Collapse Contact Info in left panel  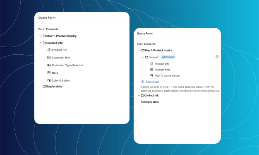(x=40, y=43)
